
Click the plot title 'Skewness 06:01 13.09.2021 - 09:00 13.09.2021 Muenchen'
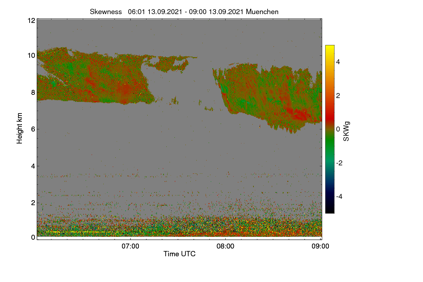point(184,12)
